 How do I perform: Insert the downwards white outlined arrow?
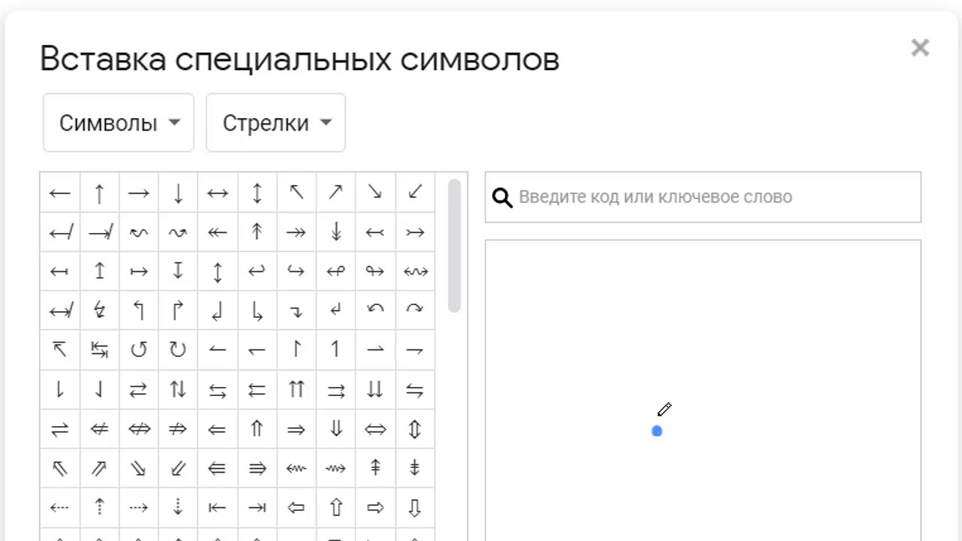(415, 507)
